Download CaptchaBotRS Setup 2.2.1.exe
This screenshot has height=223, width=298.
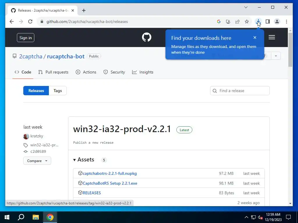110,183
